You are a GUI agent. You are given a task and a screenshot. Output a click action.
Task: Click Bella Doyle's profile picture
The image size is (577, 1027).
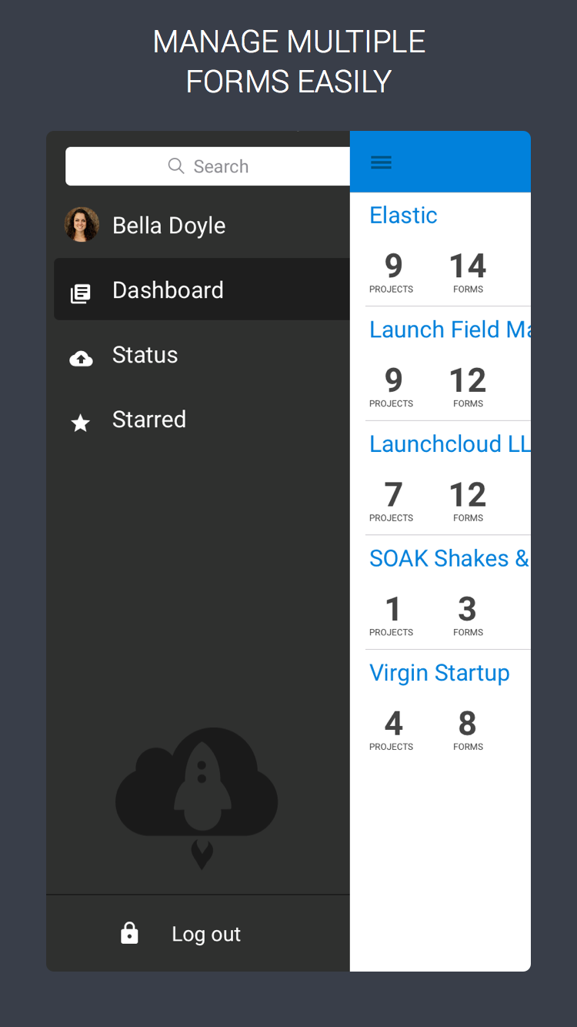click(x=82, y=224)
